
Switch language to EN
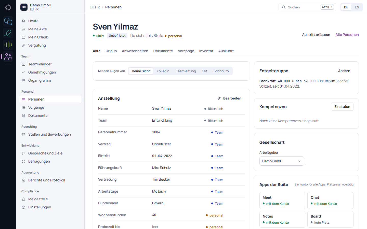[357, 7]
